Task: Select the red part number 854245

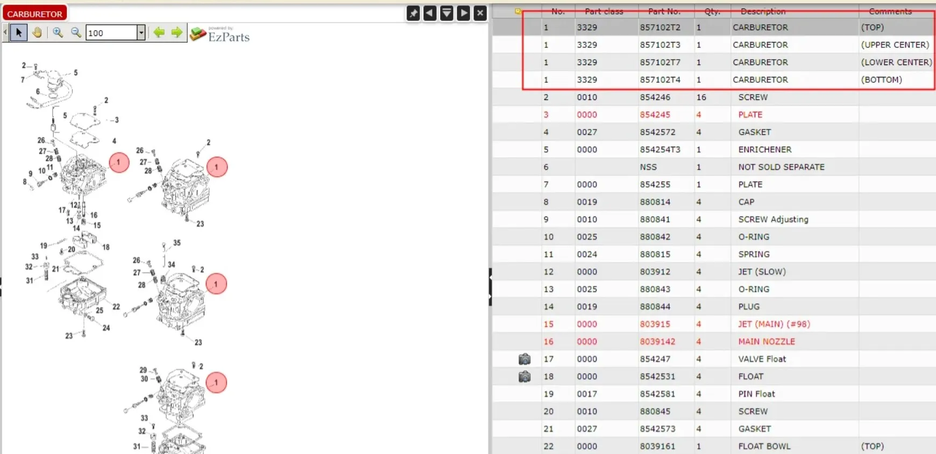Action: tap(655, 114)
